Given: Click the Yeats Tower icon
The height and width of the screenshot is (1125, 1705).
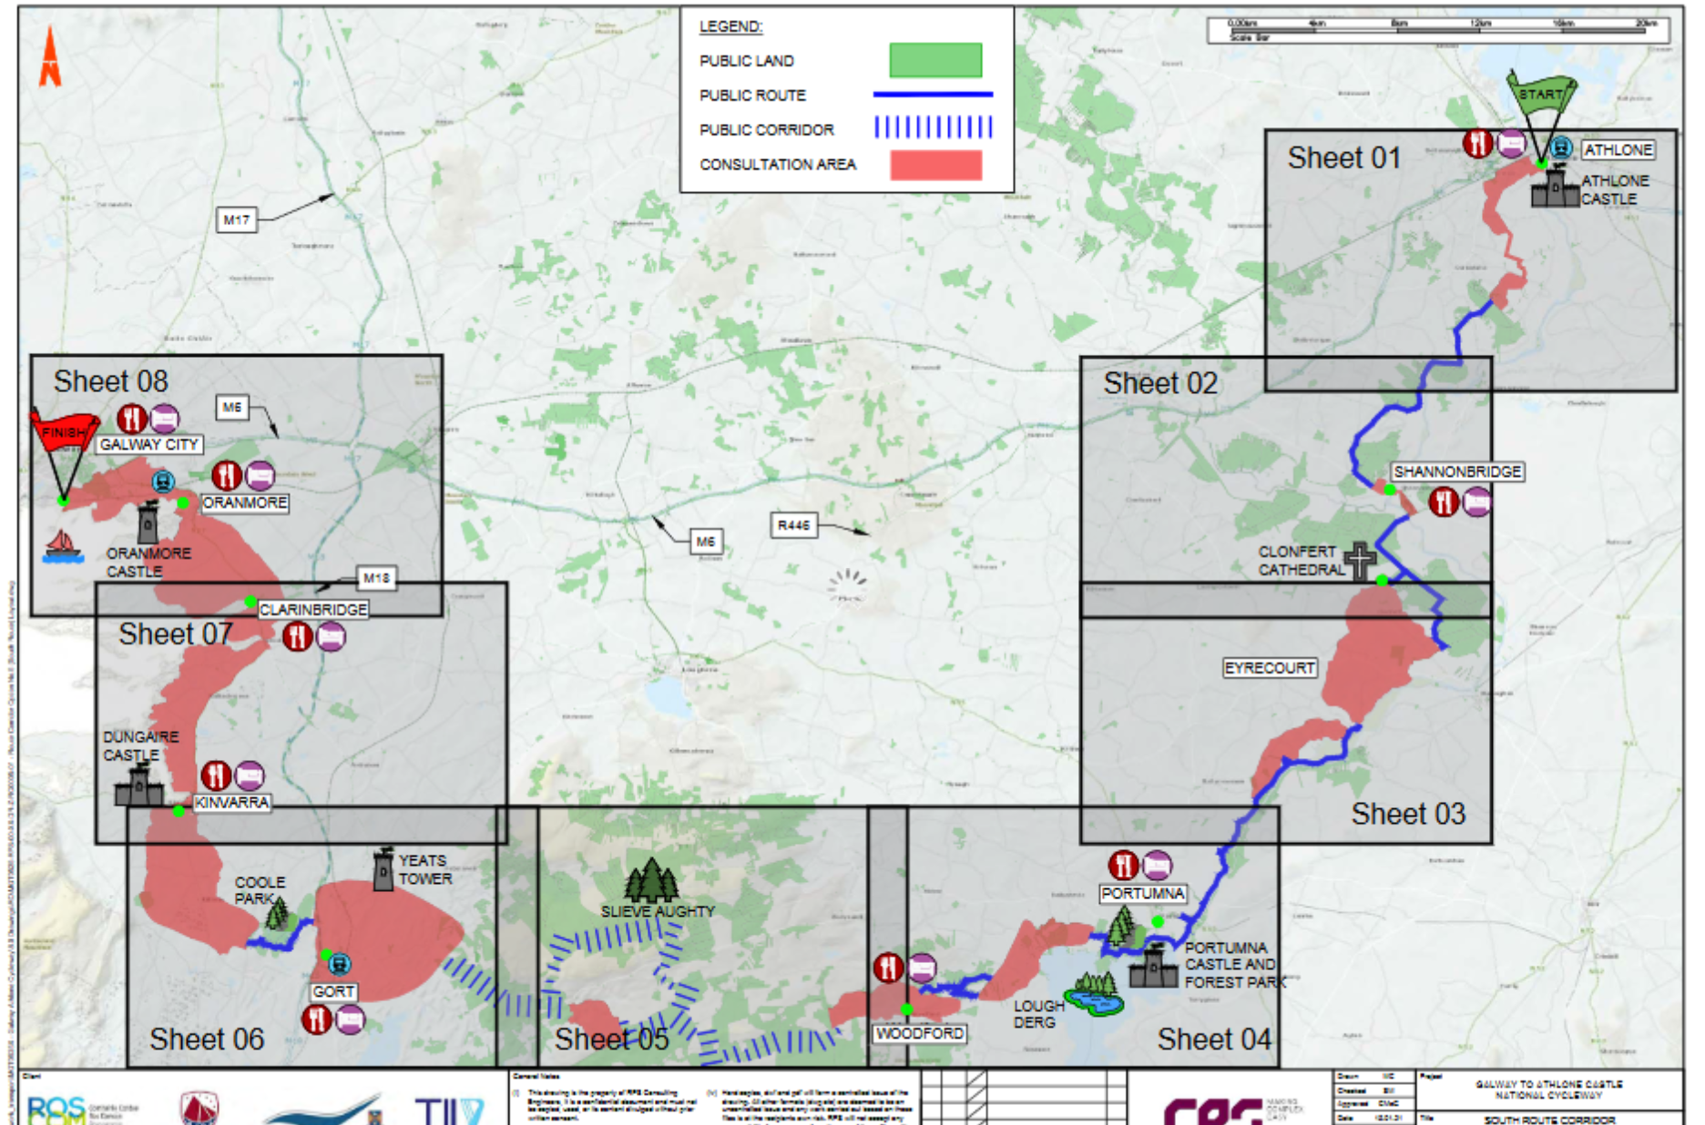Looking at the screenshot, I should coord(384,869).
